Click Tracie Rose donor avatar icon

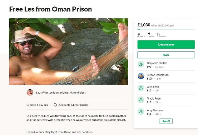point(141,100)
